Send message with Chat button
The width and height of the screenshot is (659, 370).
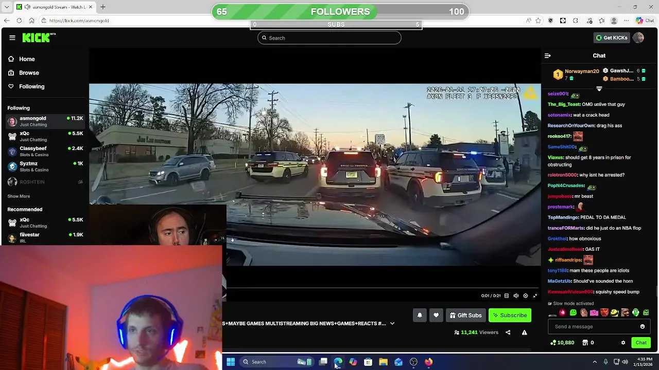pos(641,343)
